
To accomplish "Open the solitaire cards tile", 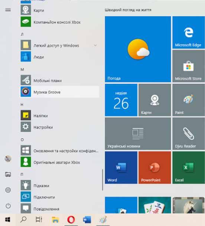I will click(121, 205).
